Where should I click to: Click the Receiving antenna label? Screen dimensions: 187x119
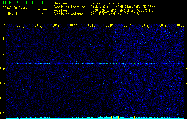click(68, 14)
